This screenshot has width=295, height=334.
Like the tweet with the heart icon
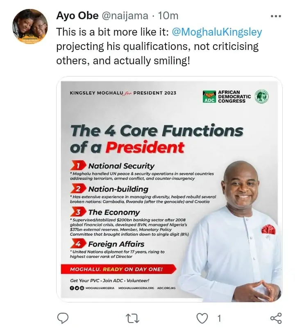pos(203,318)
